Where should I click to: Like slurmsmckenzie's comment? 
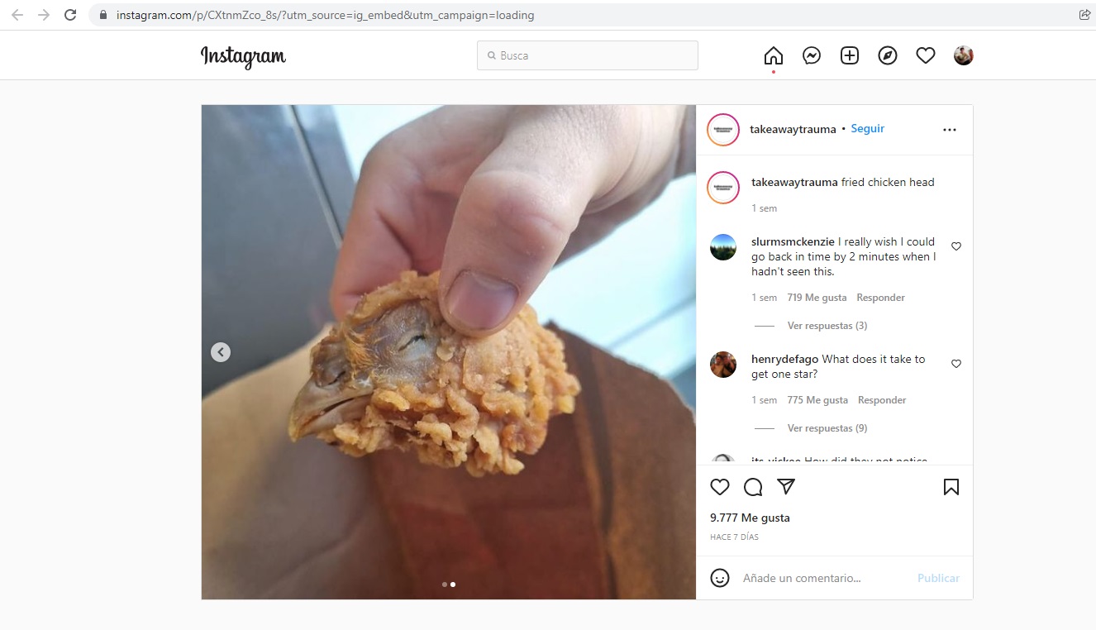click(956, 246)
